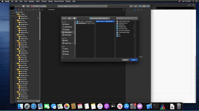Open the Source Control navigator tab icon
This screenshot has width=199, height=111.
point(19,10)
